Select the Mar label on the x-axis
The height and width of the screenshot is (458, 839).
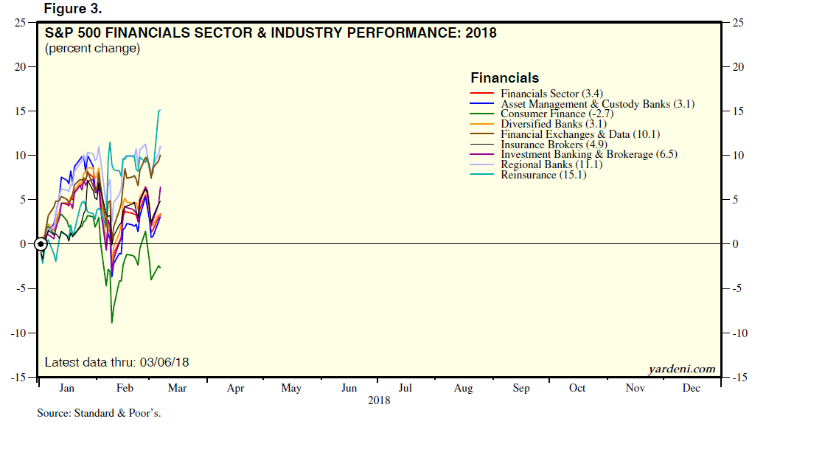click(x=177, y=389)
